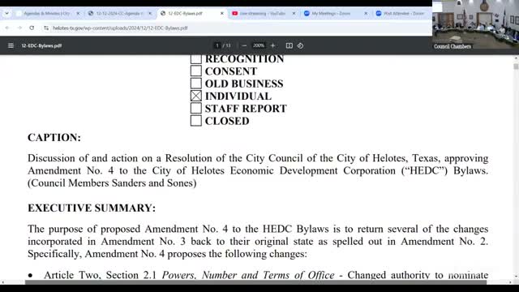Go forward in browser history
The width and height of the screenshot is (519, 292).
click(x=19, y=28)
